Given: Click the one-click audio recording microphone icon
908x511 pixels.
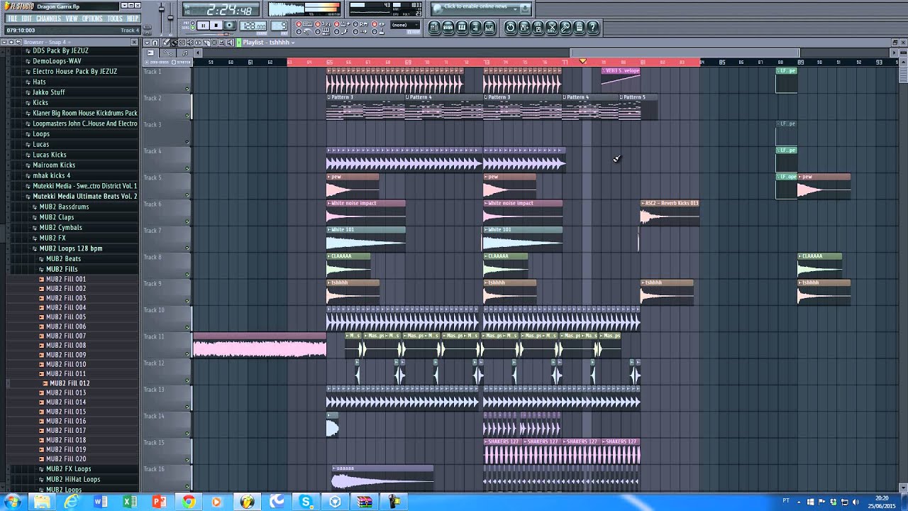Looking at the screenshot, I should tap(565, 27).
